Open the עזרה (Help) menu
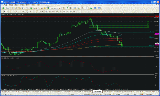160x96 pixels. coord(38,5)
